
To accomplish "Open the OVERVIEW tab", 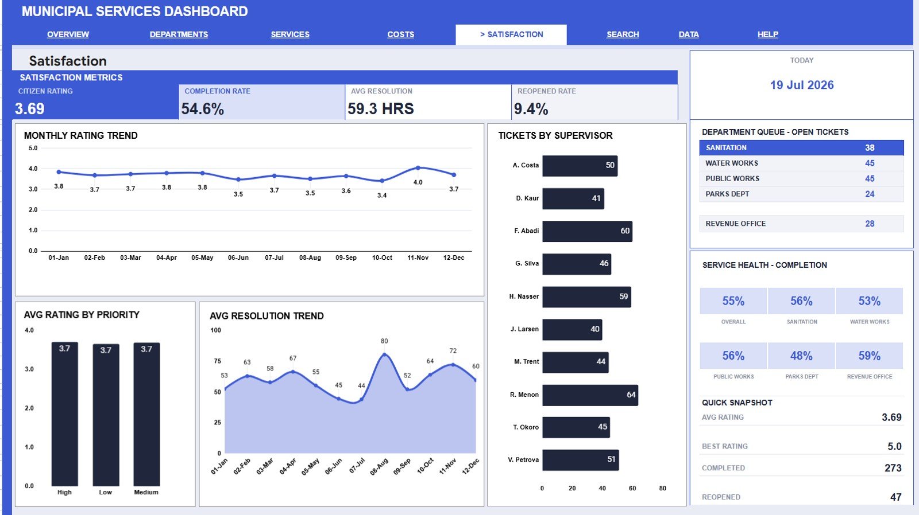I will (x=68, y=34).
